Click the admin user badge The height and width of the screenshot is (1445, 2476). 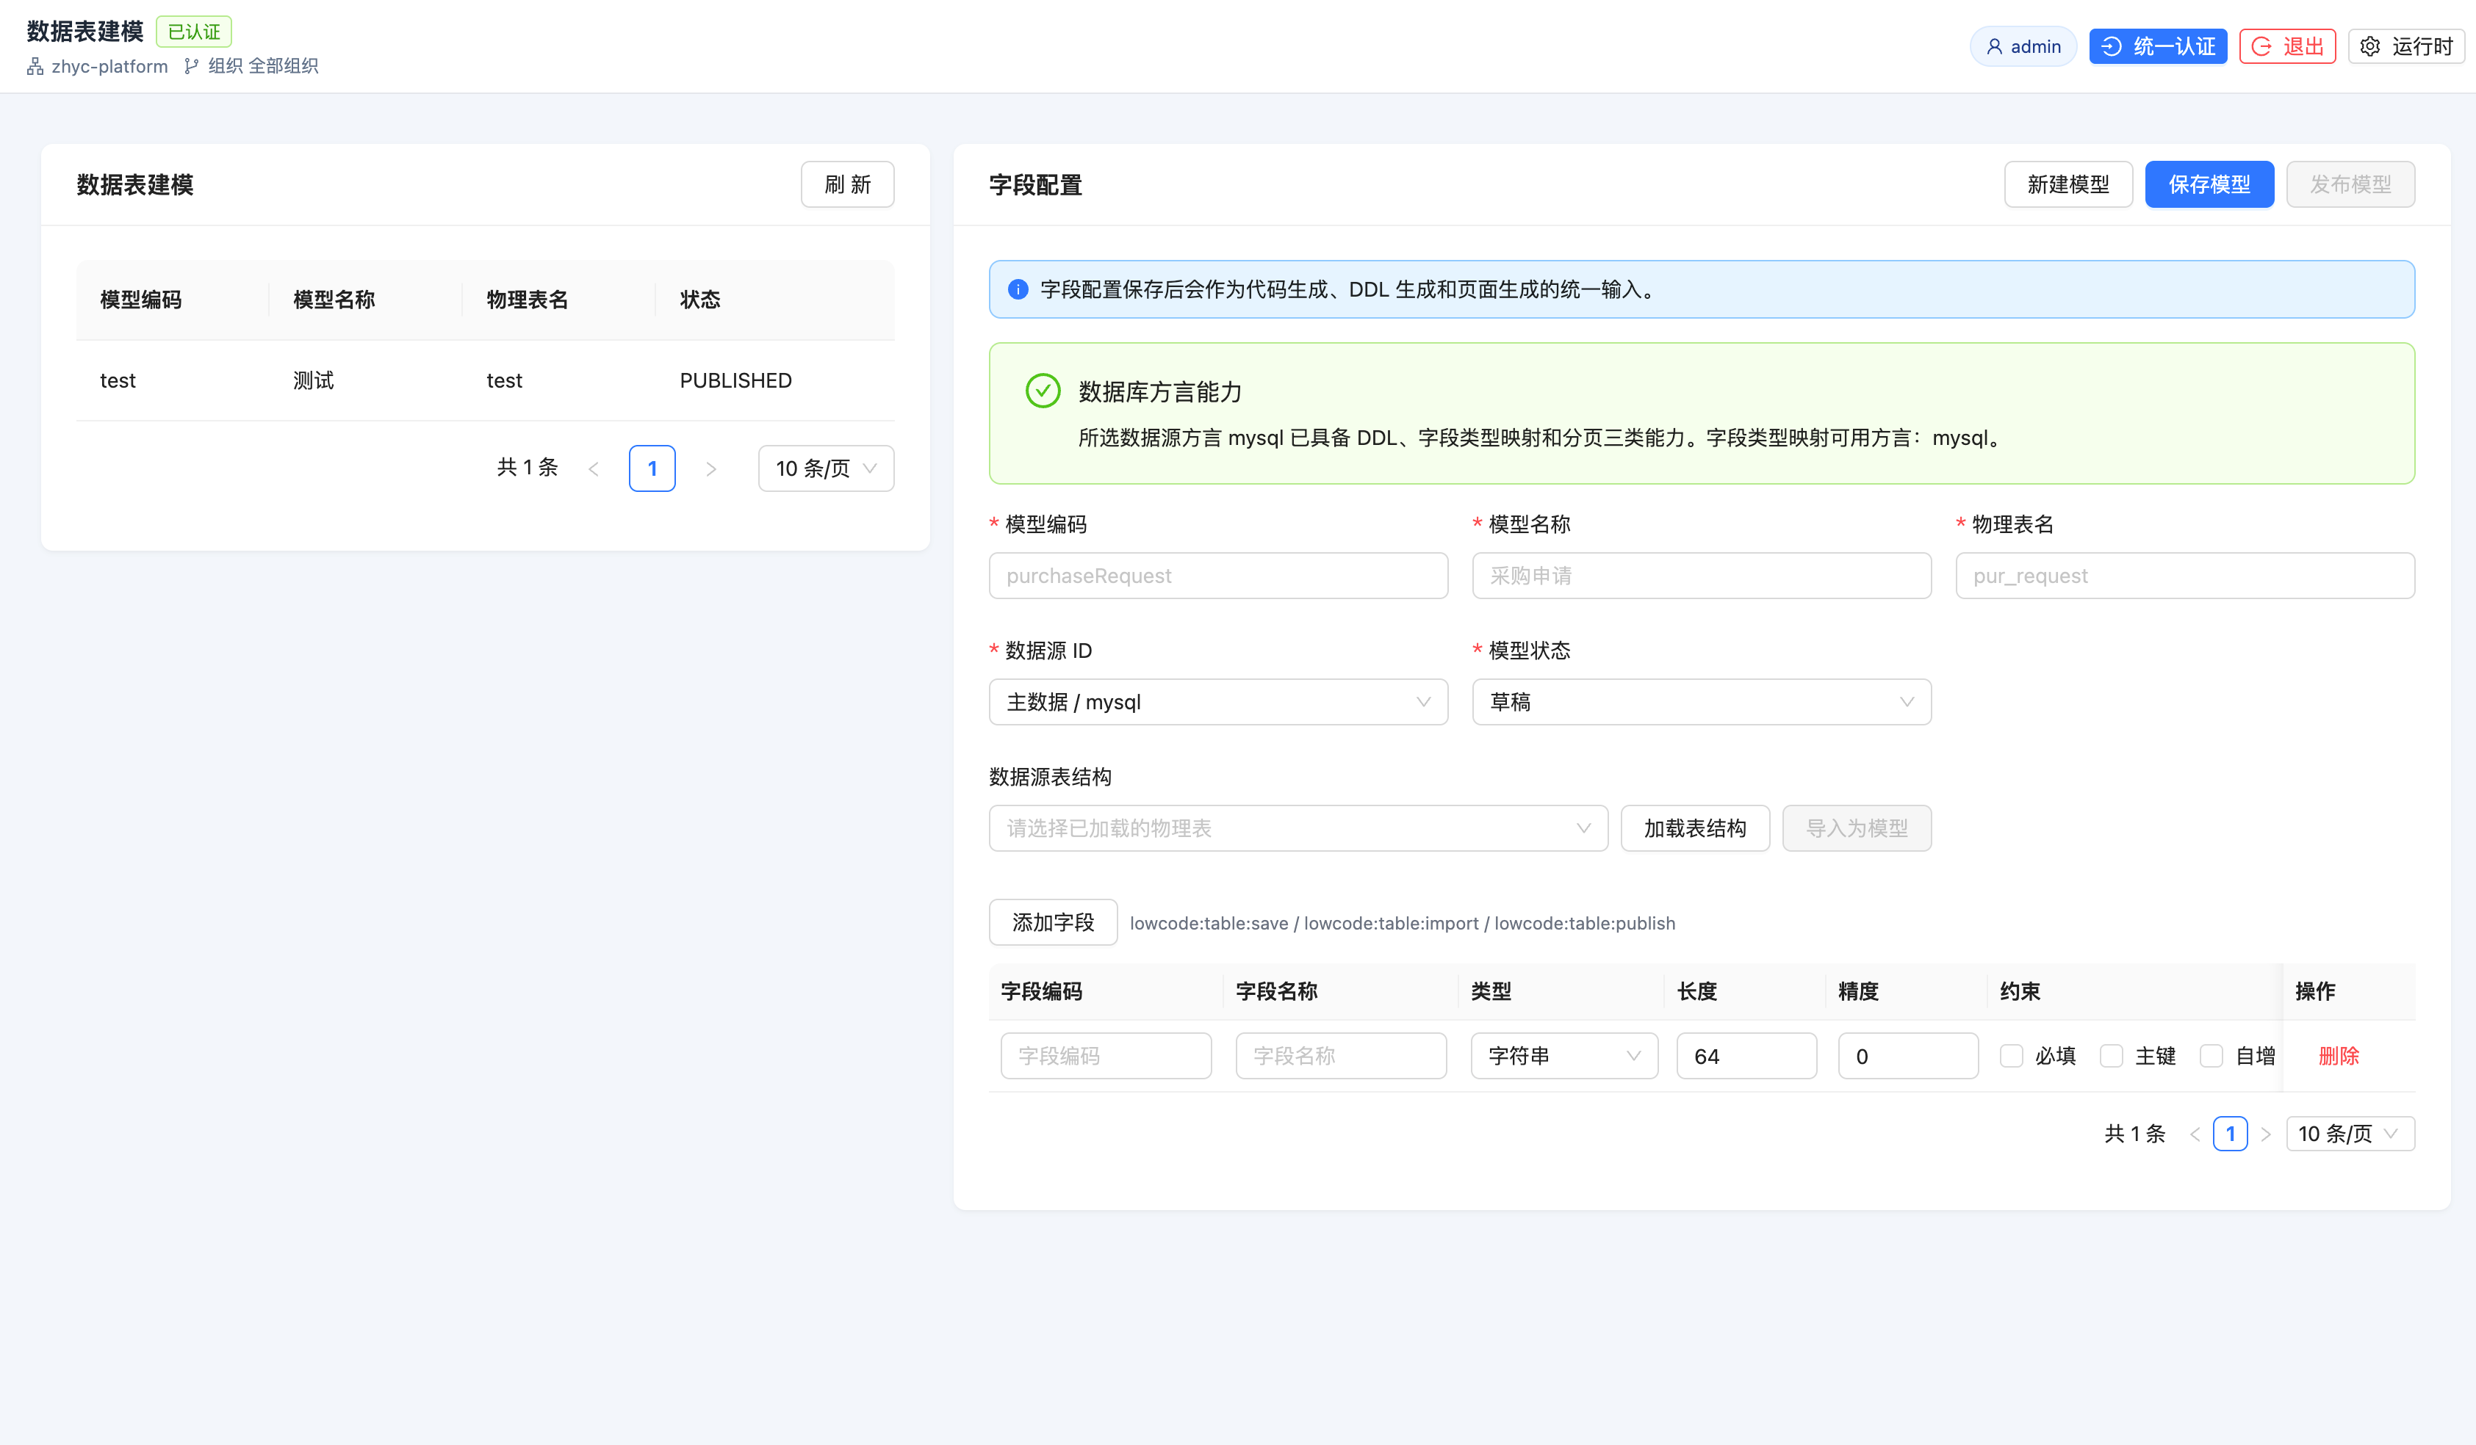tap(2023, 46)
